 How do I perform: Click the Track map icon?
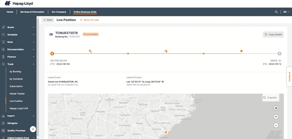tap(3, 64)
